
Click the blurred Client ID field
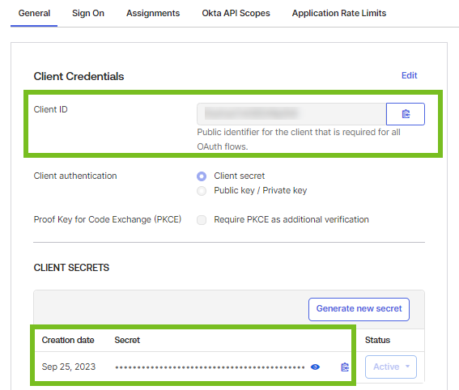(x=291, y=114)
